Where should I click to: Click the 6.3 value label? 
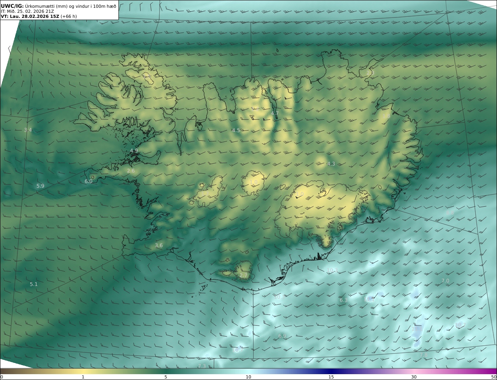(x=344, y=300)
